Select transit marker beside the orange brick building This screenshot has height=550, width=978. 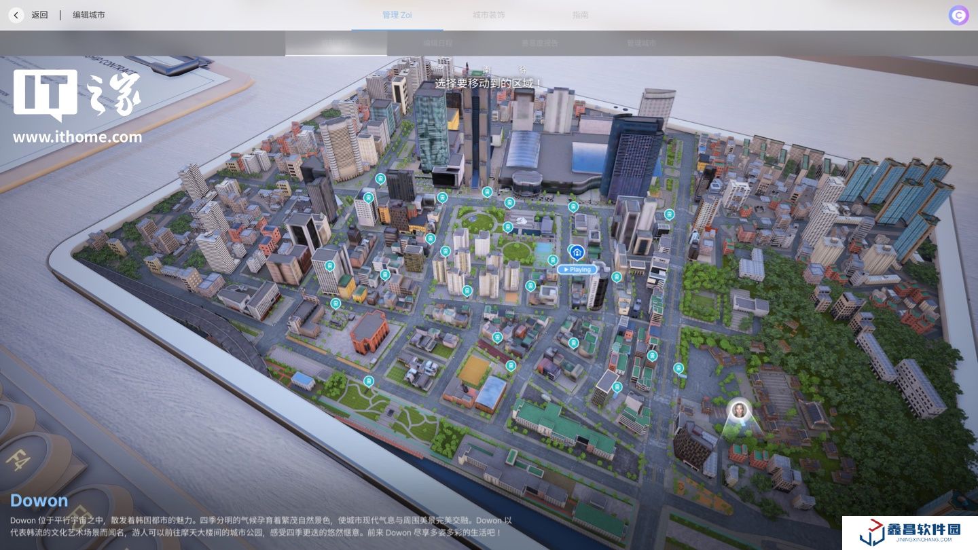pyautogui.click(x=336, y=304)
